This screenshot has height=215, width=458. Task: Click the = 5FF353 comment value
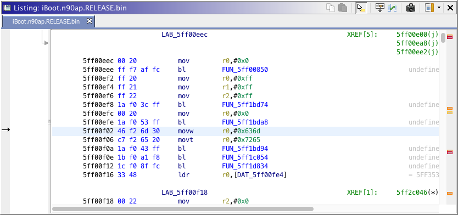[423, 175]
